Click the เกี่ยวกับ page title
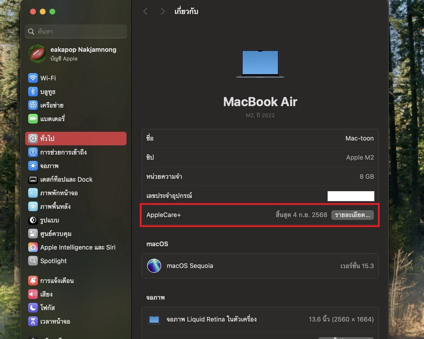The image size is (424, 339). click(x=186, y=11)
